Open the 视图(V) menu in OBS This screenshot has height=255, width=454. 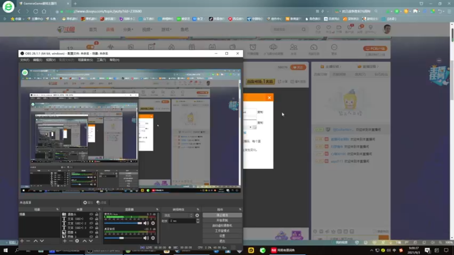[51, 60]
